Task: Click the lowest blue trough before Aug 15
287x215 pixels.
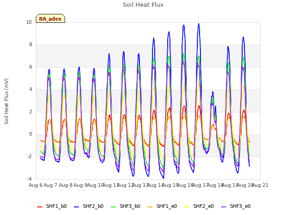Action: click(163, 178)
